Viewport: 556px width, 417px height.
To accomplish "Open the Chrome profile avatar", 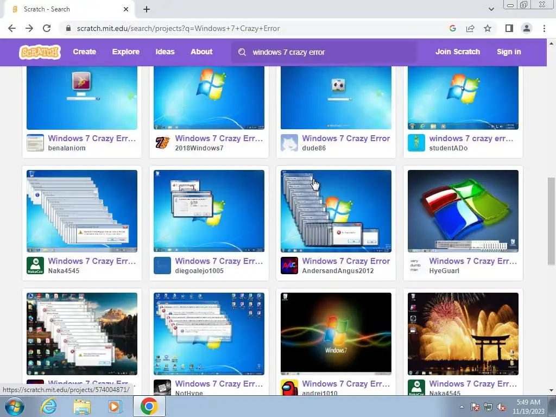I will click(x=527, y=28).
